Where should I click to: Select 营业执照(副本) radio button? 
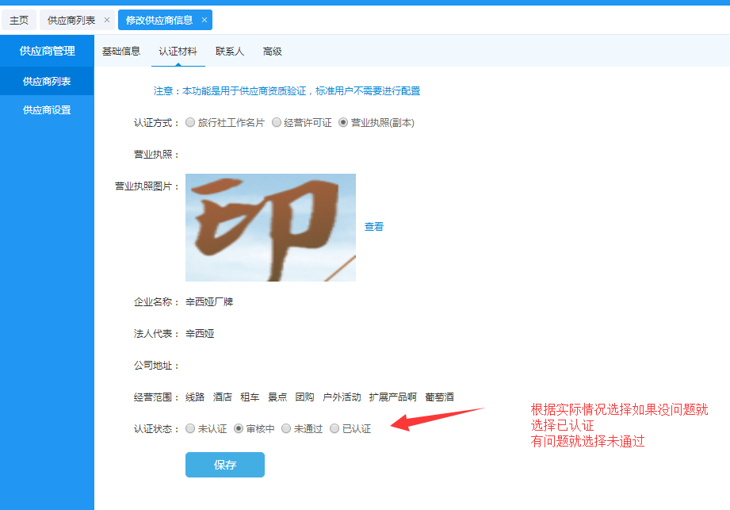pos(343,122)
